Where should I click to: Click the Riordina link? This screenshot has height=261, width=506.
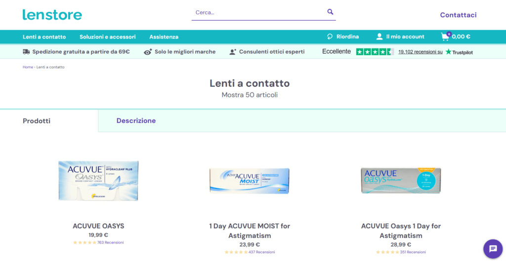tap(347, 37)
